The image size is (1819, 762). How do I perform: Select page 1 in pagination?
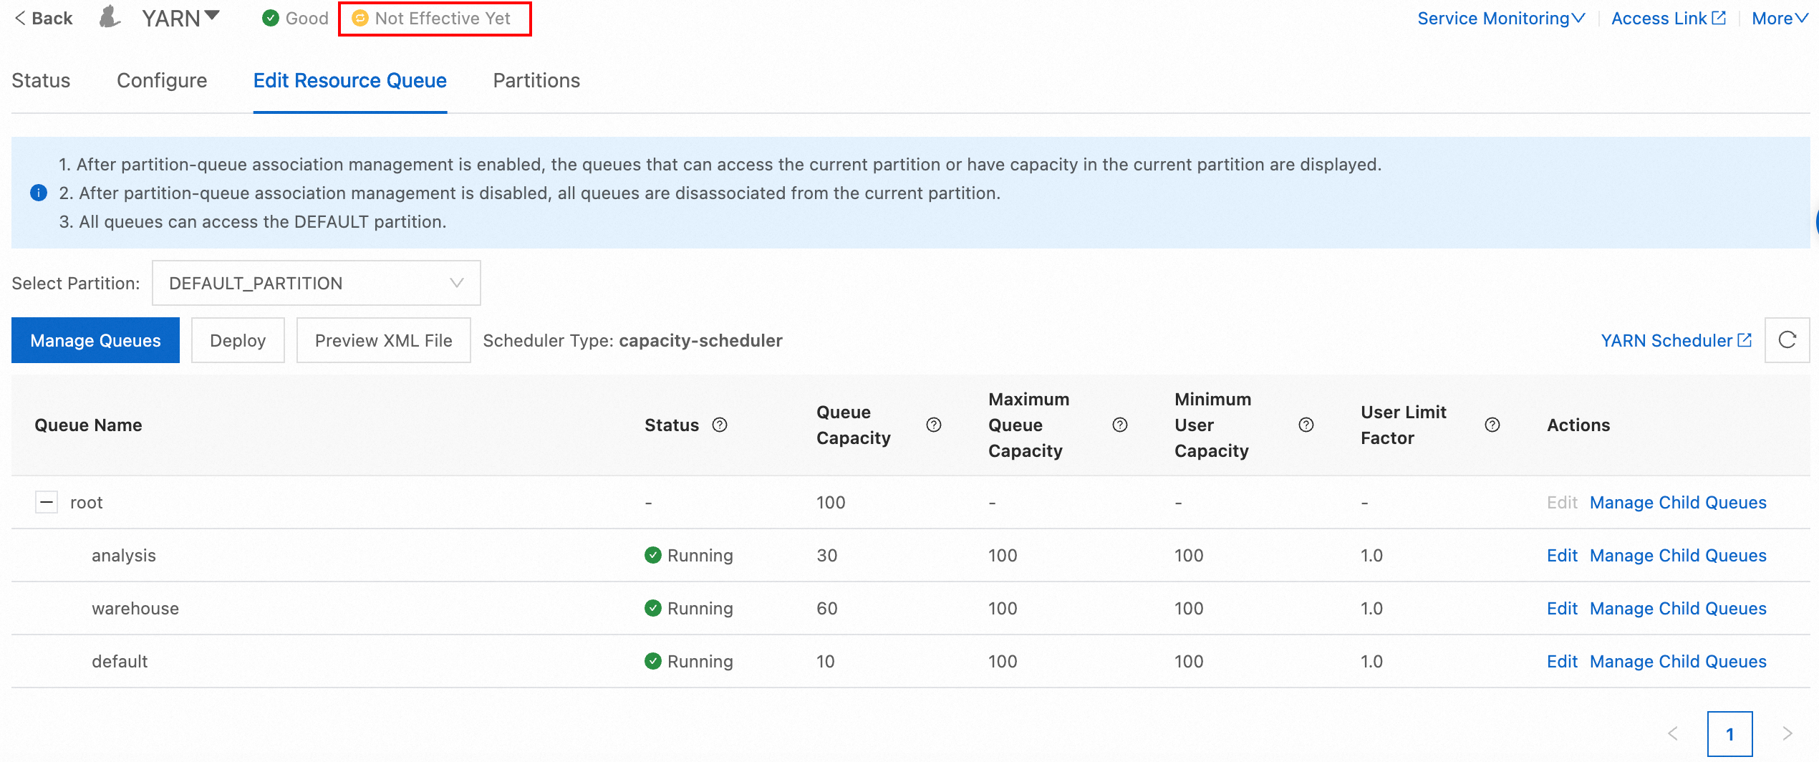click(1730, 734)
